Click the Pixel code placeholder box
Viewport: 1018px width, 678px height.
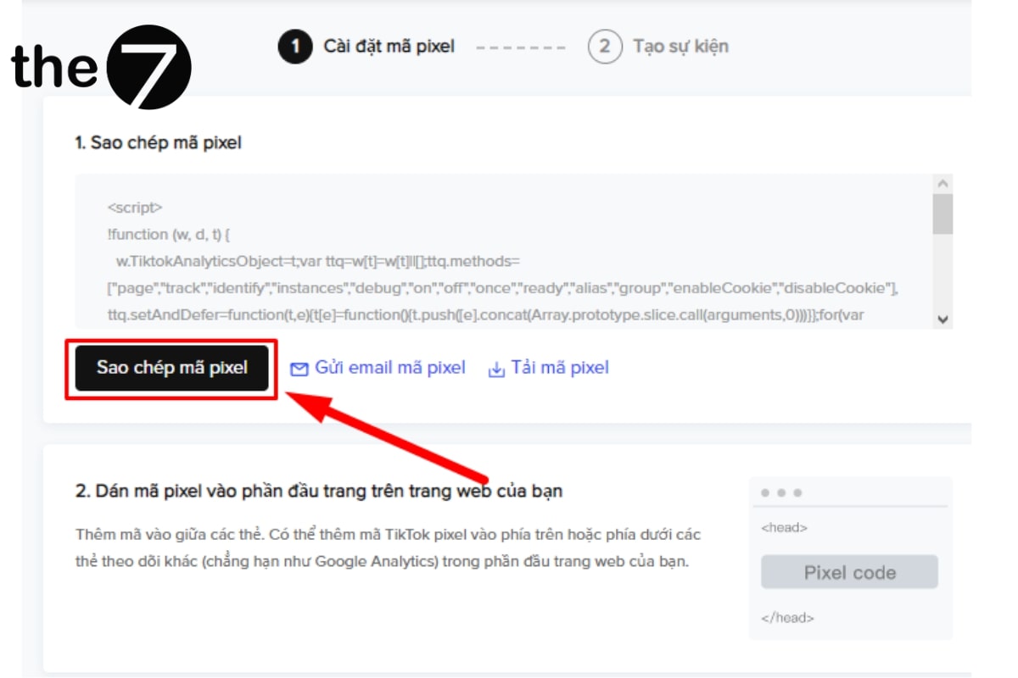pyautogui.click(x=849, y=572)
